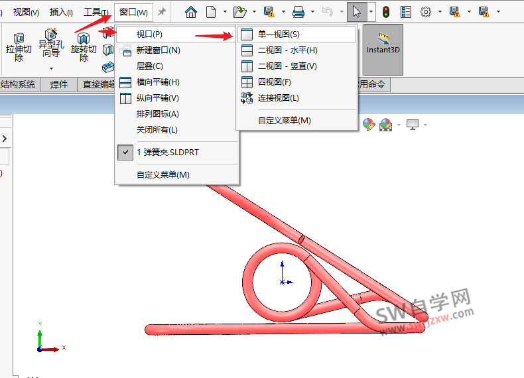The image size is (524, 378).
Task: Expand the 异型孔向导 dropdown arrow
Action: coord(51,68)
